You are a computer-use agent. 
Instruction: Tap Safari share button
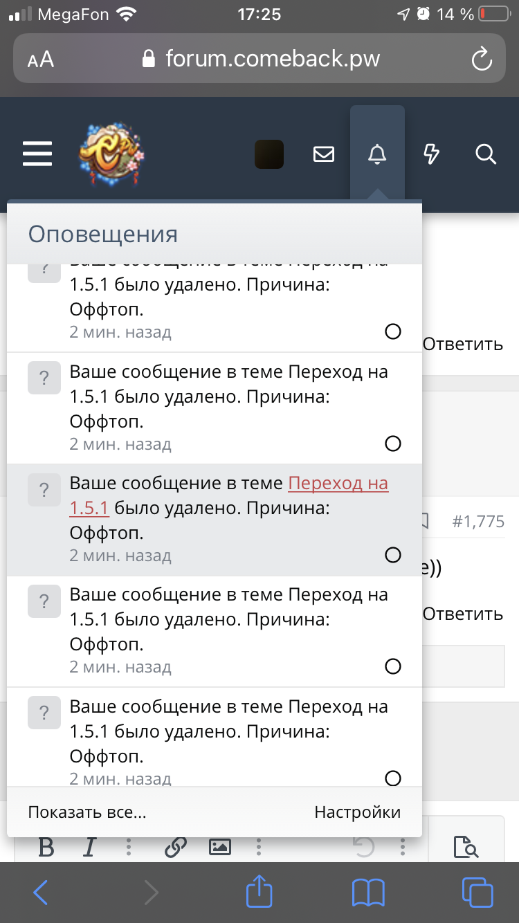point(259,893)
